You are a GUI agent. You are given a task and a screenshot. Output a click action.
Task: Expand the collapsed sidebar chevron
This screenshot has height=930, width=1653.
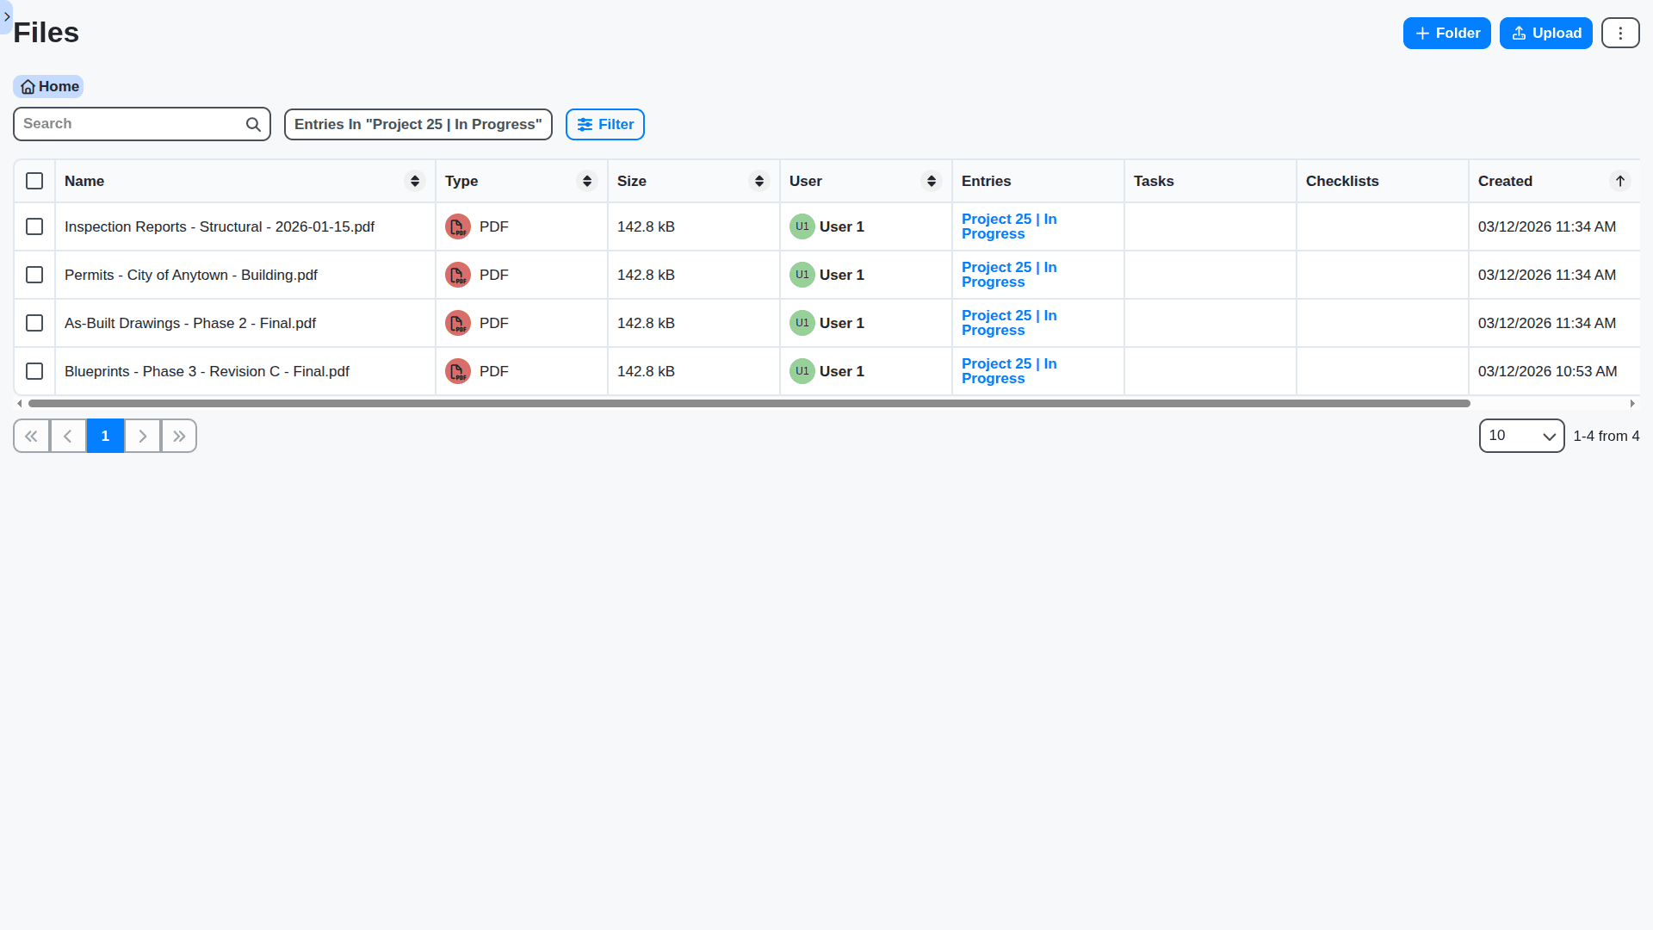click(x=6, y=16)
